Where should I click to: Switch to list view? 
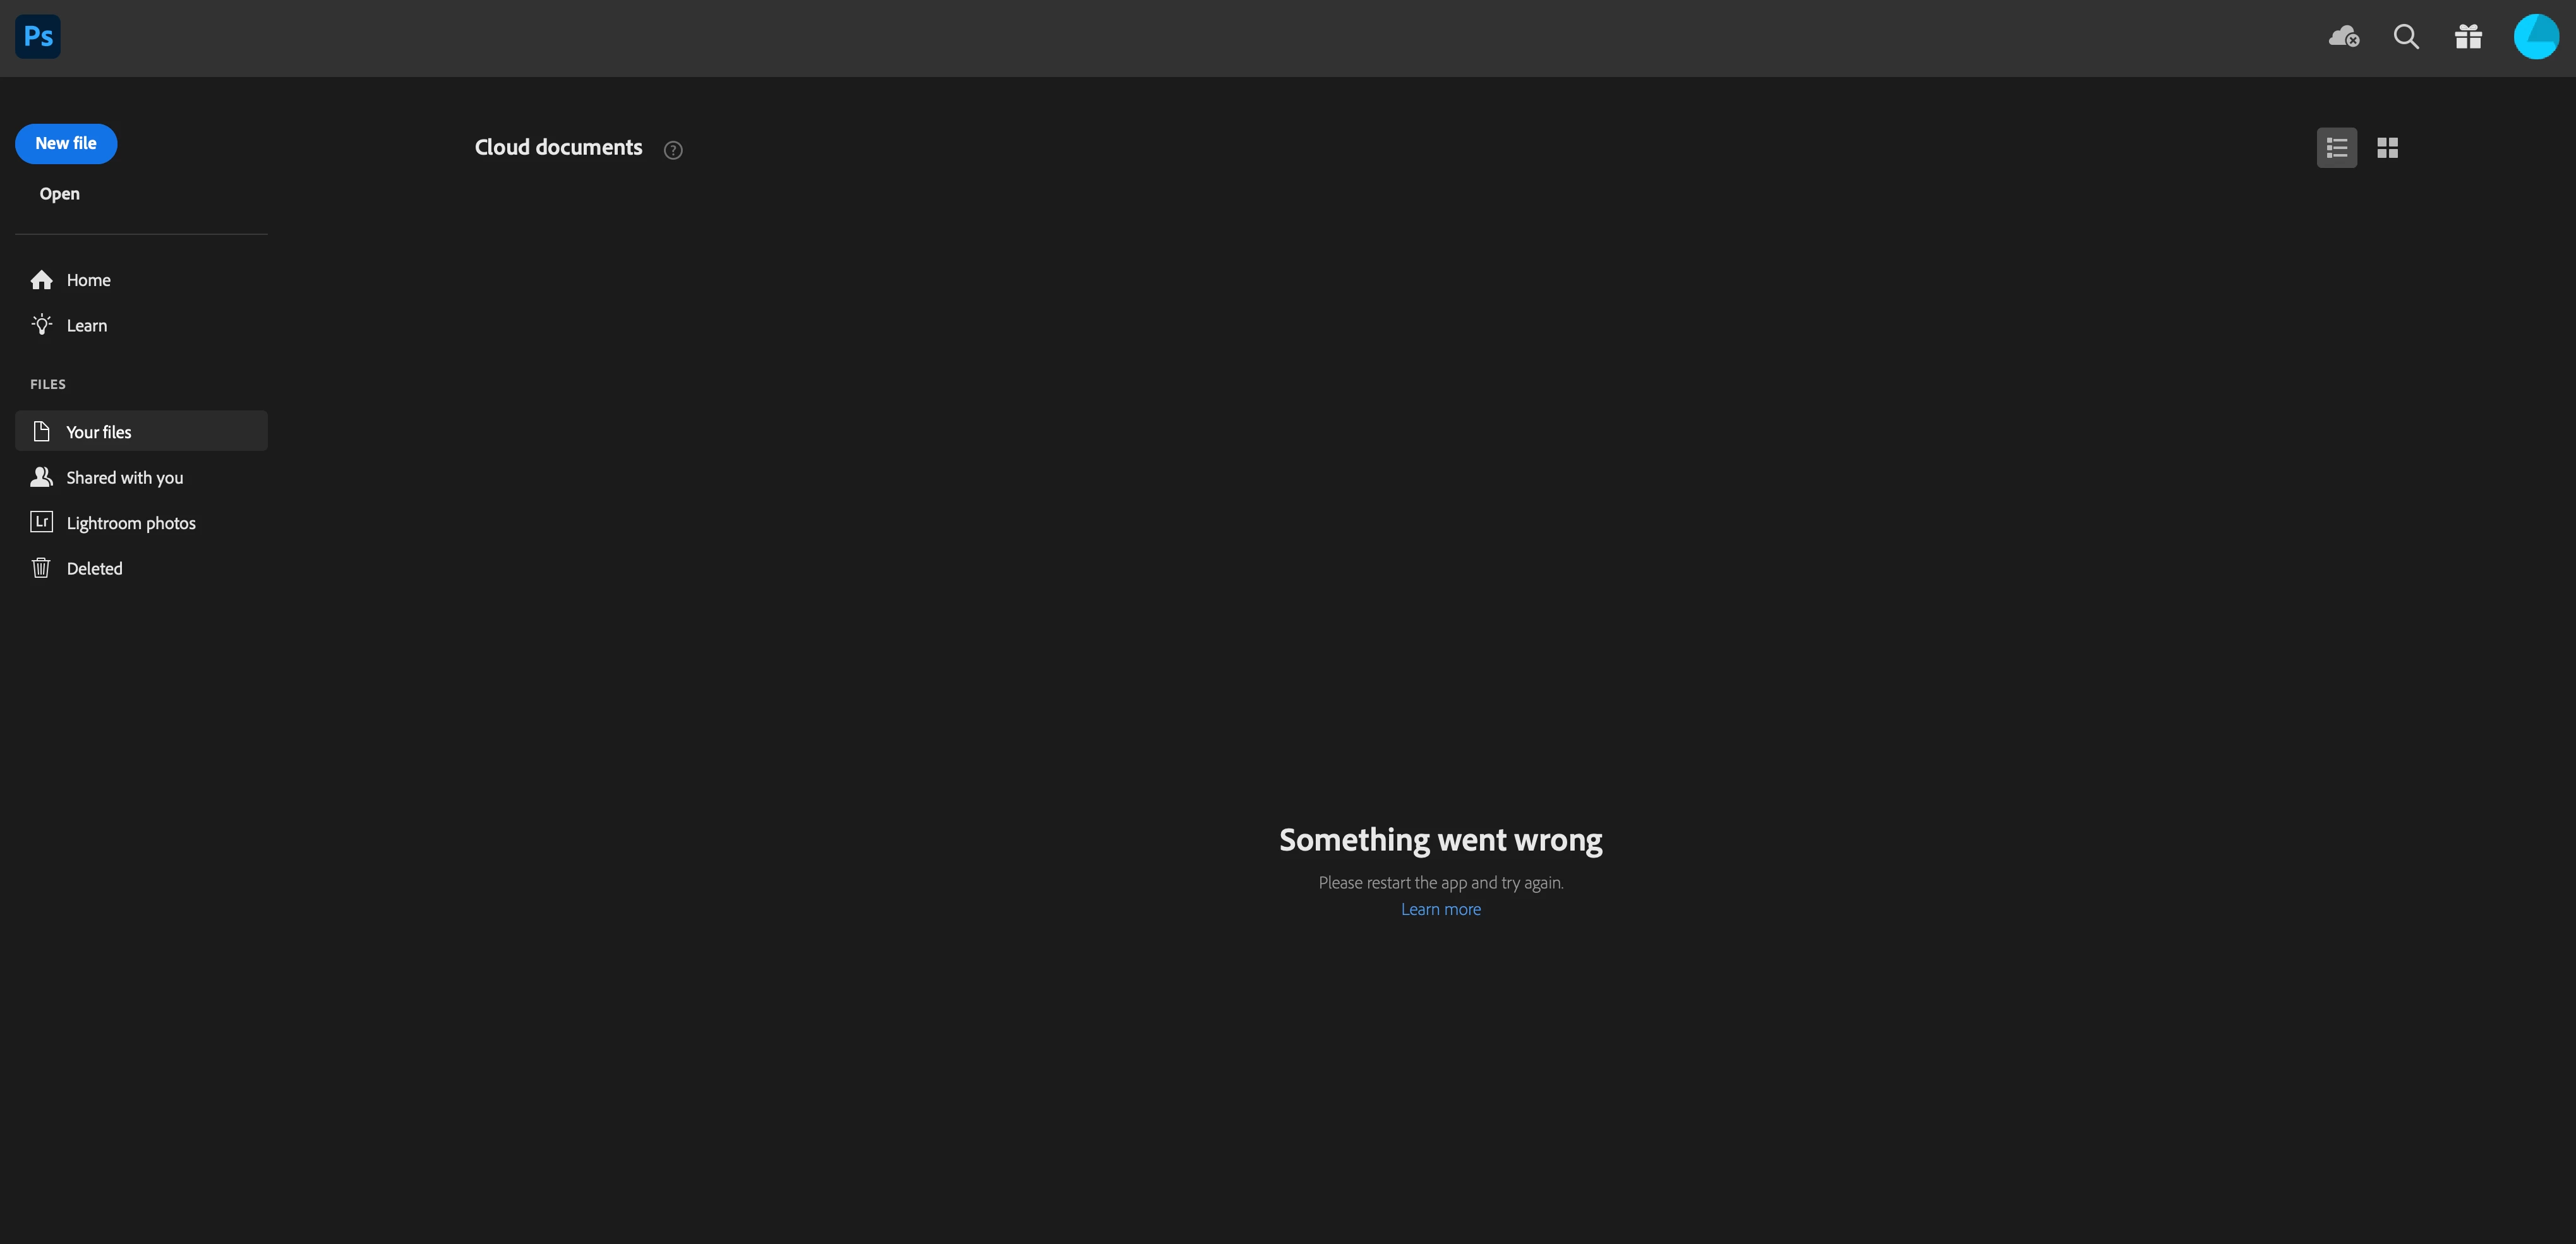(x=2336, y=148)
